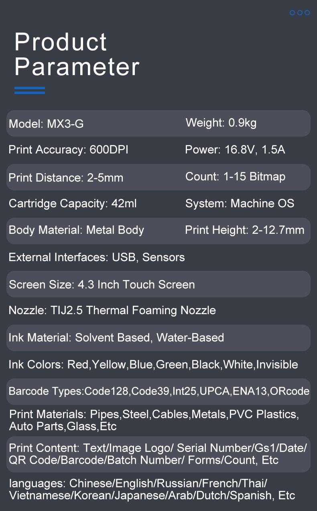This screenshot has width=317, height=511.
Task: Click the Cartridge Capacity: 42ml entry
Action: (73, 204)
